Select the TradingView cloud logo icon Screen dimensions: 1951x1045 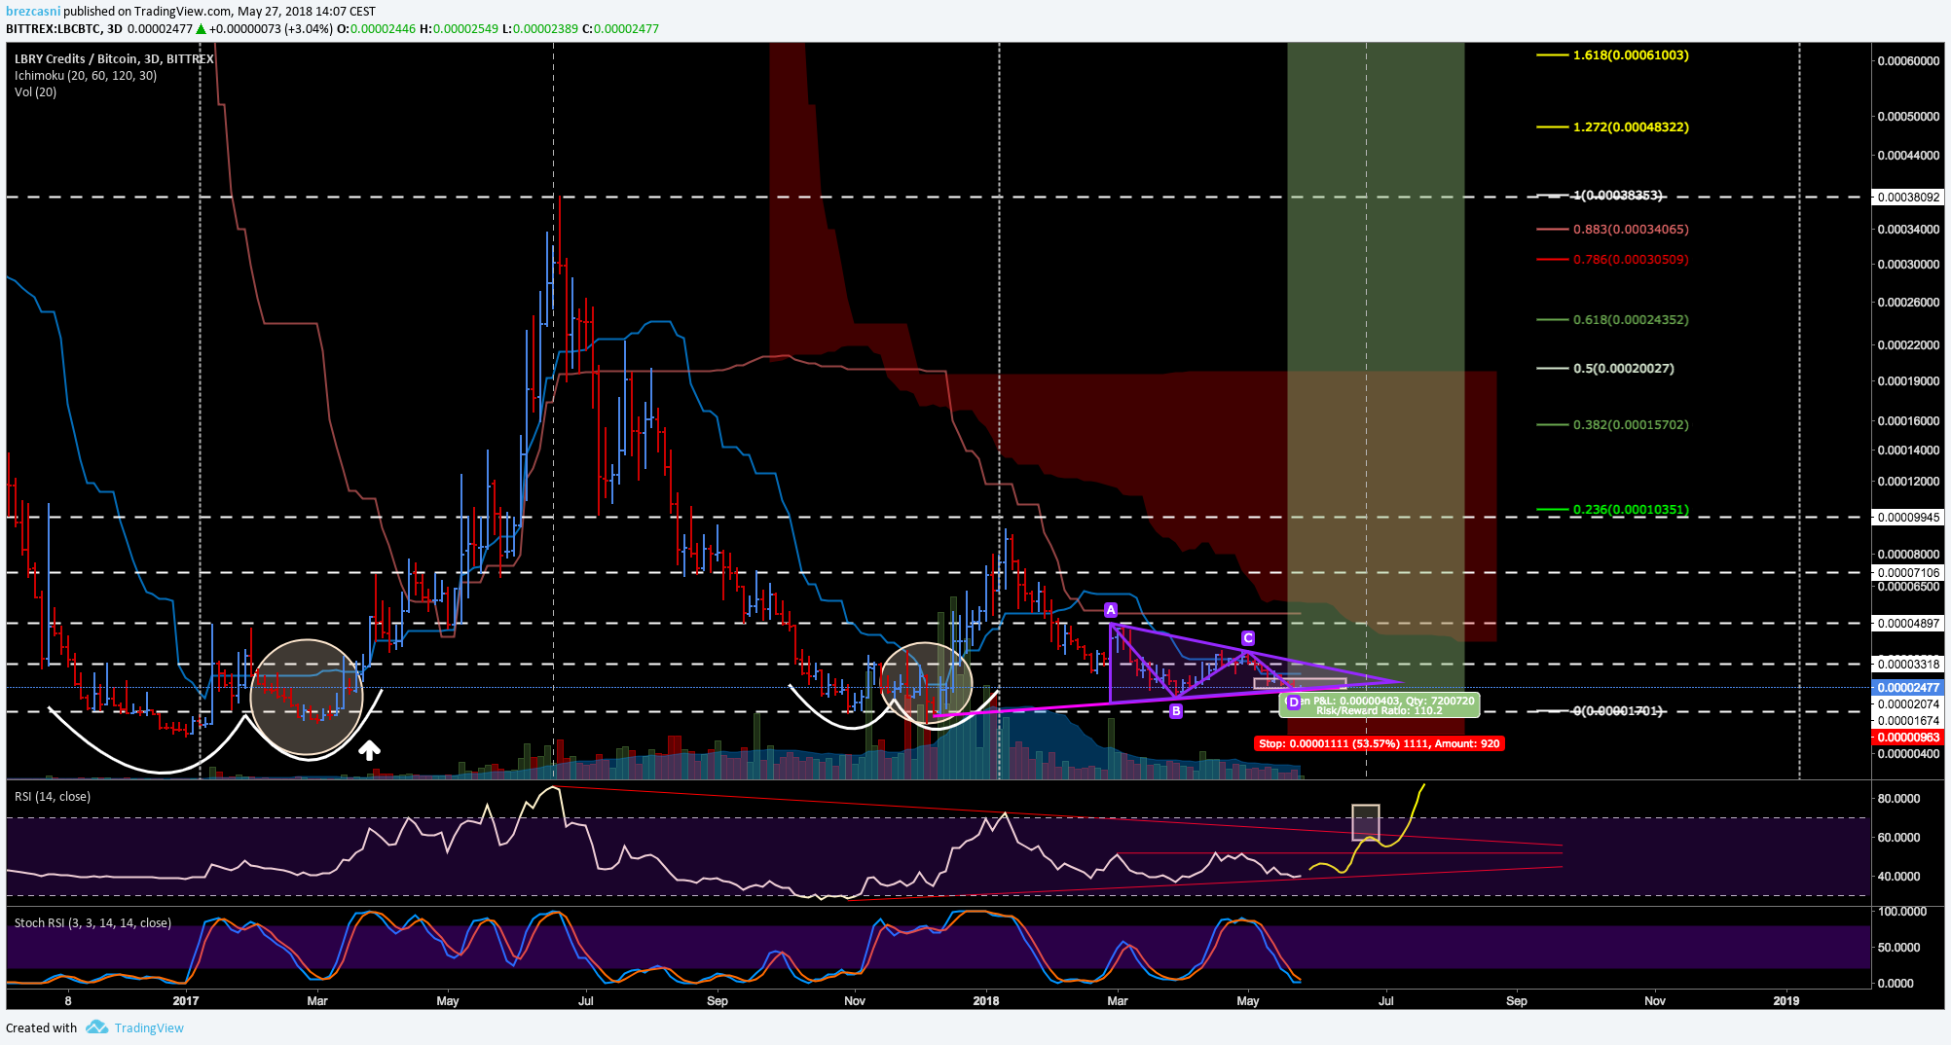coord(96,1027)
